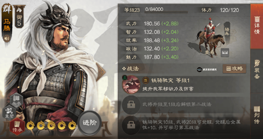This screenshot has width=263, height=139.
Task: Click the gold arrow to next general
Action: 101,72
